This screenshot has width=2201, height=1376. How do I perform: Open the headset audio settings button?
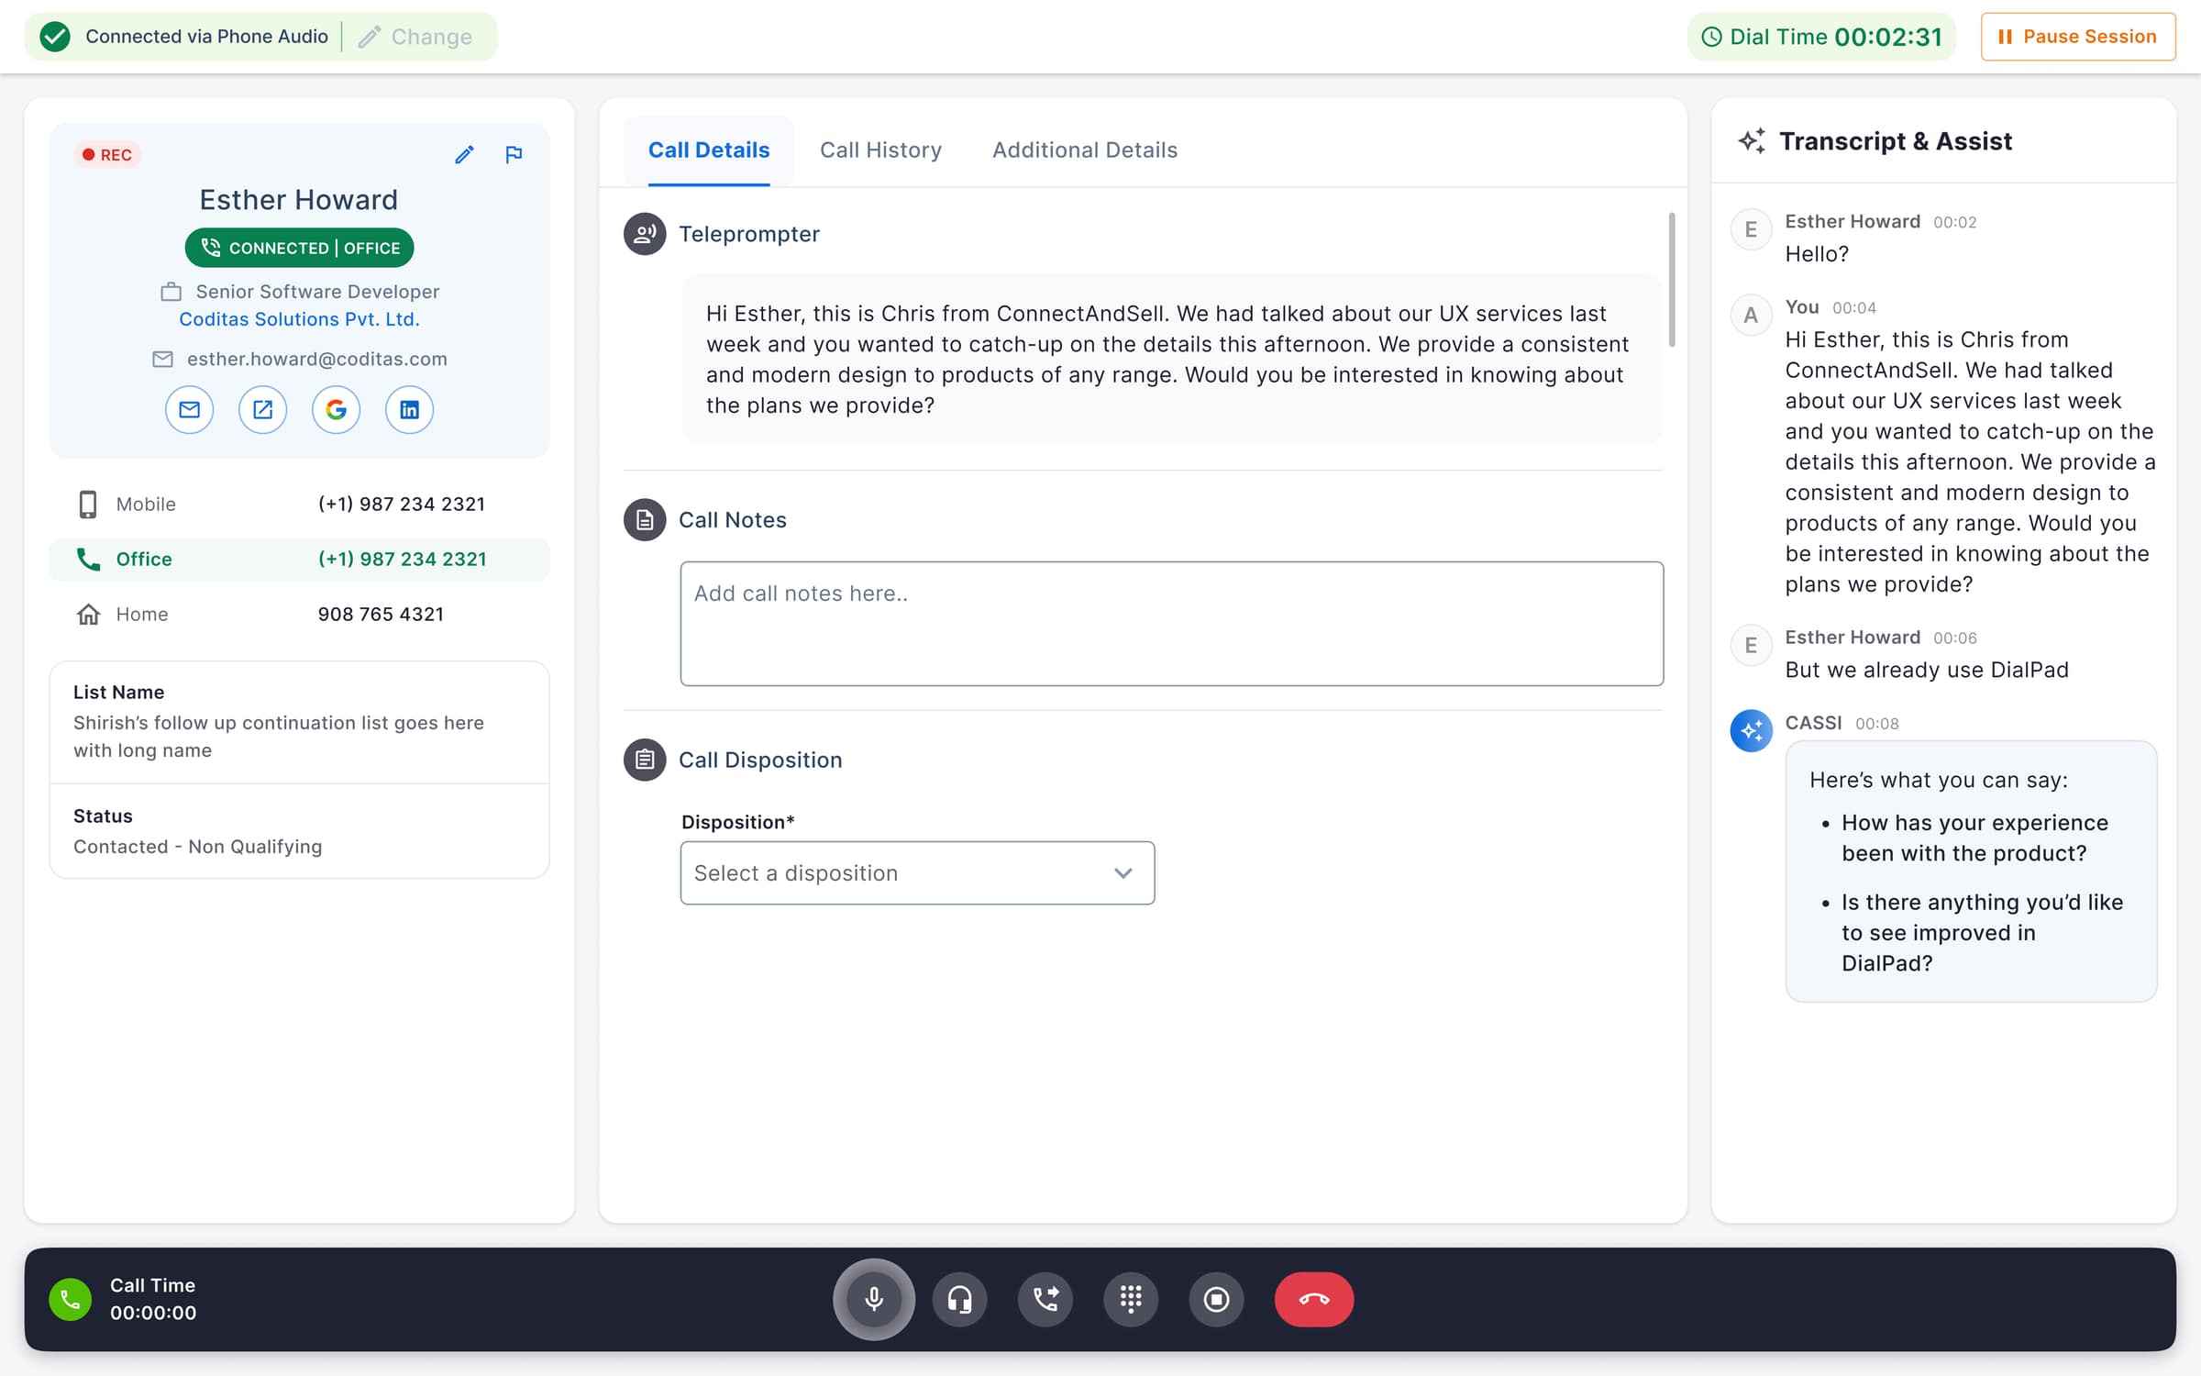[959, 1299]
